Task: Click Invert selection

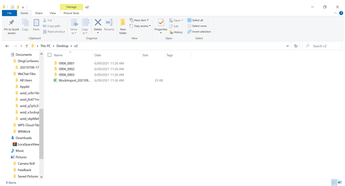Action: click(x=199, y=32)
